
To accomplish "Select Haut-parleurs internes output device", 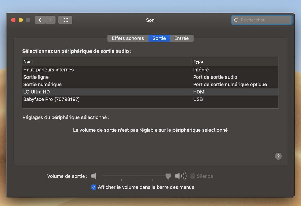I will pyautogui.click(x=150, y=70).
